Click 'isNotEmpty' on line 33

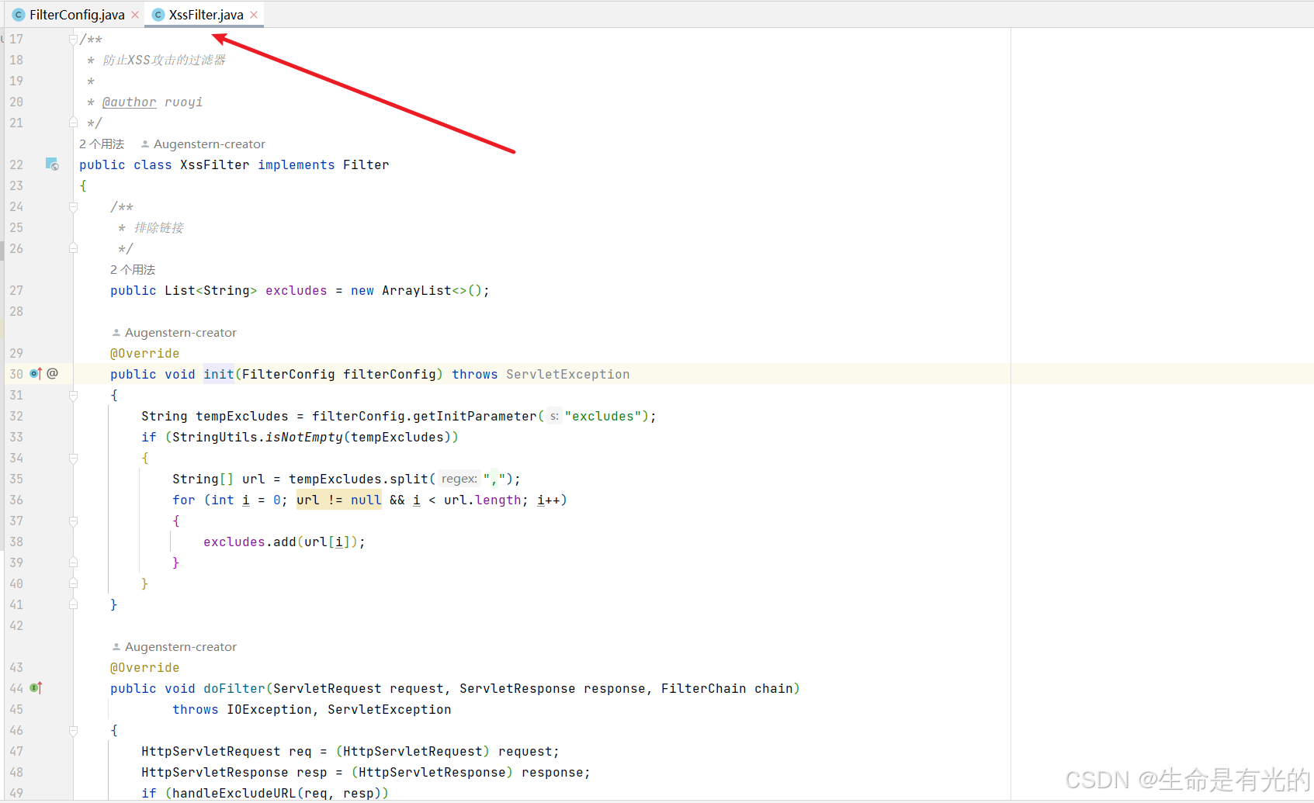tap(304, 437)
